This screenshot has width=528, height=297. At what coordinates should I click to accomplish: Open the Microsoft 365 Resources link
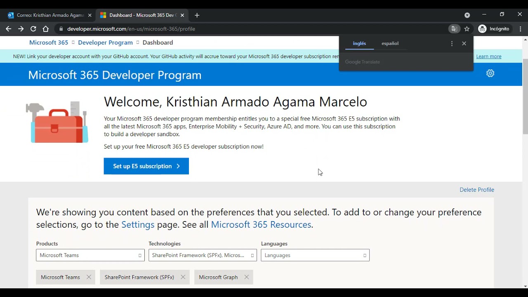[x=261, y=224]
